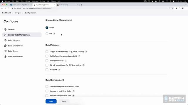
Task: Check Delete workspace before build starts
Action: (x=47, y=87)
